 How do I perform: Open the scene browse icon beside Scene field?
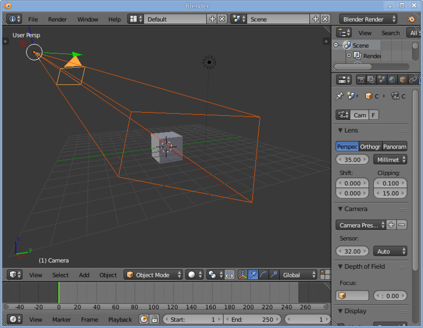click(239, 19)
